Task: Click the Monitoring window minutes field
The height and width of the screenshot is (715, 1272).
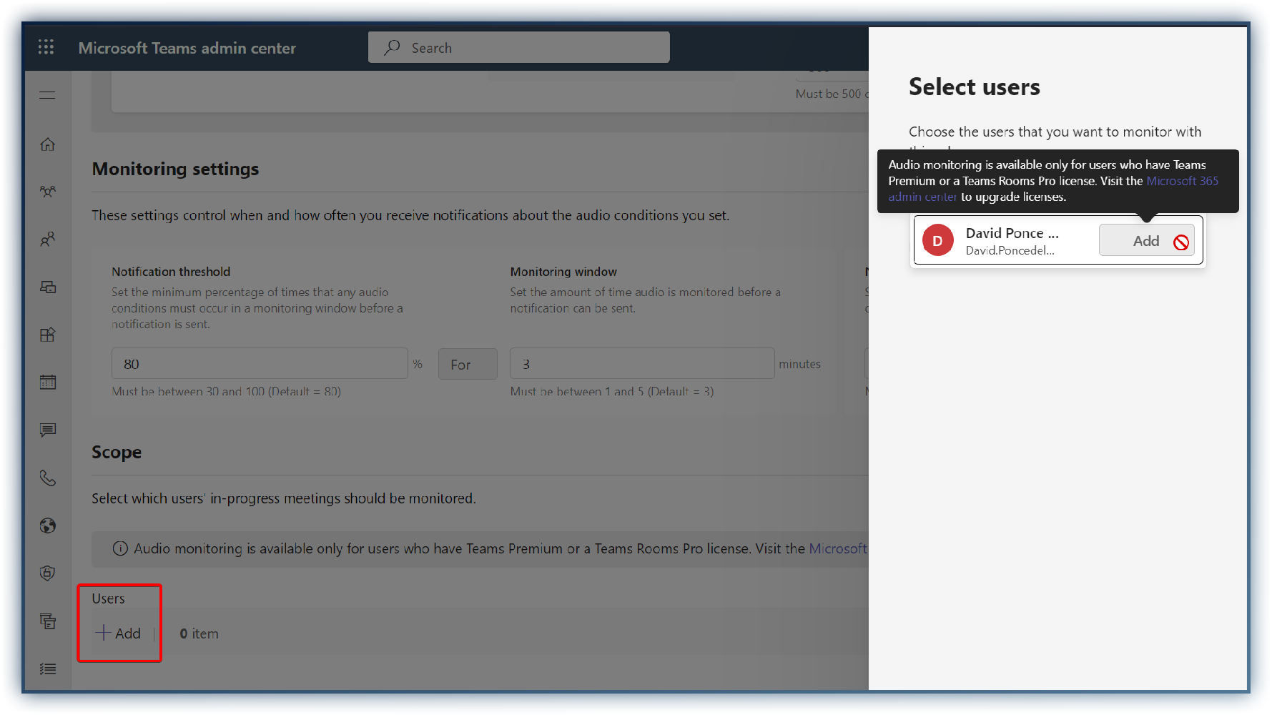Action: pyautogui.click(x=641, y=364)
